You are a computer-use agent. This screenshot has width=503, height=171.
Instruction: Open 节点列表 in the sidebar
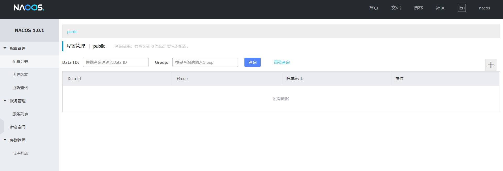[x=20, y=153]
